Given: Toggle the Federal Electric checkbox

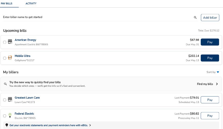Looking at the screenshot, I should 5,116.
